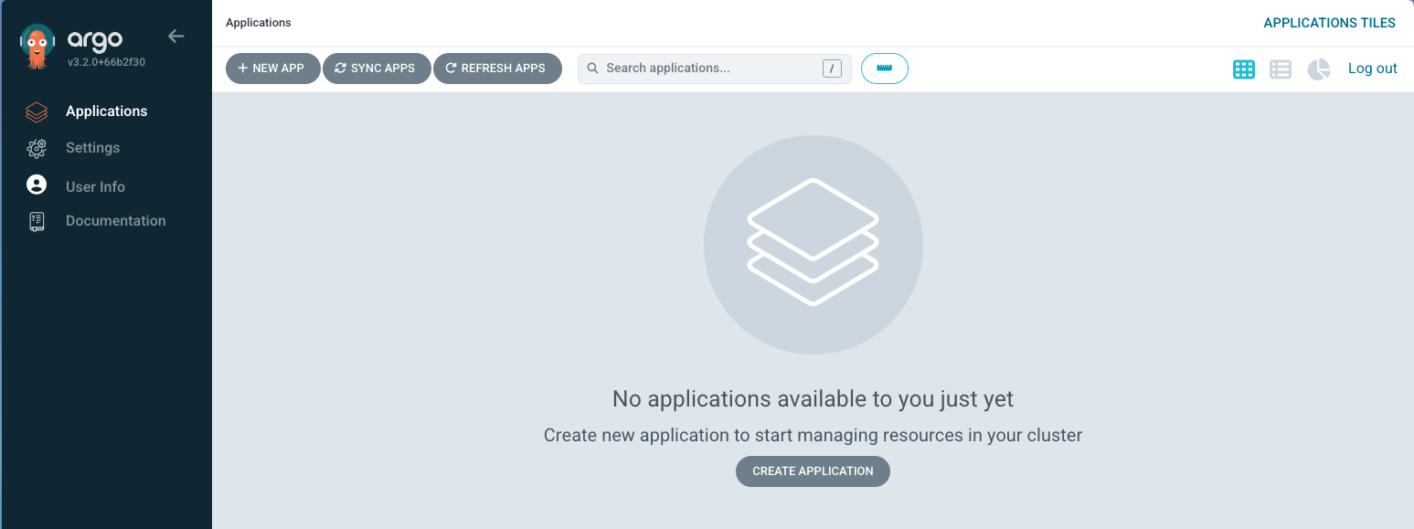Switch applications to tiles view
The width and height of the screenshot is (1414, 529).
(x=1243, y=69)
